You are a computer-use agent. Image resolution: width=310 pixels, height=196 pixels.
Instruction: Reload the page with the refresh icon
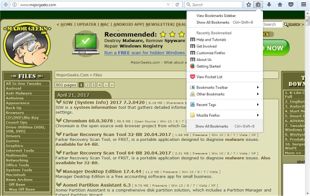[177, 4]
